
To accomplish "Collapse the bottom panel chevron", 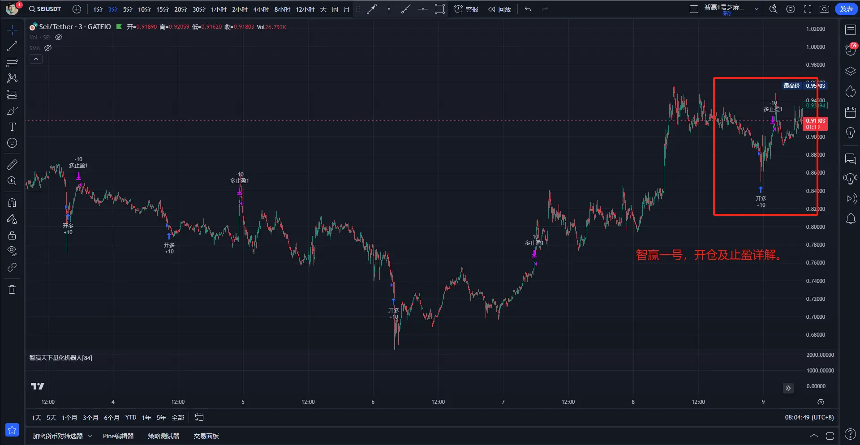I will pos(814,436).
